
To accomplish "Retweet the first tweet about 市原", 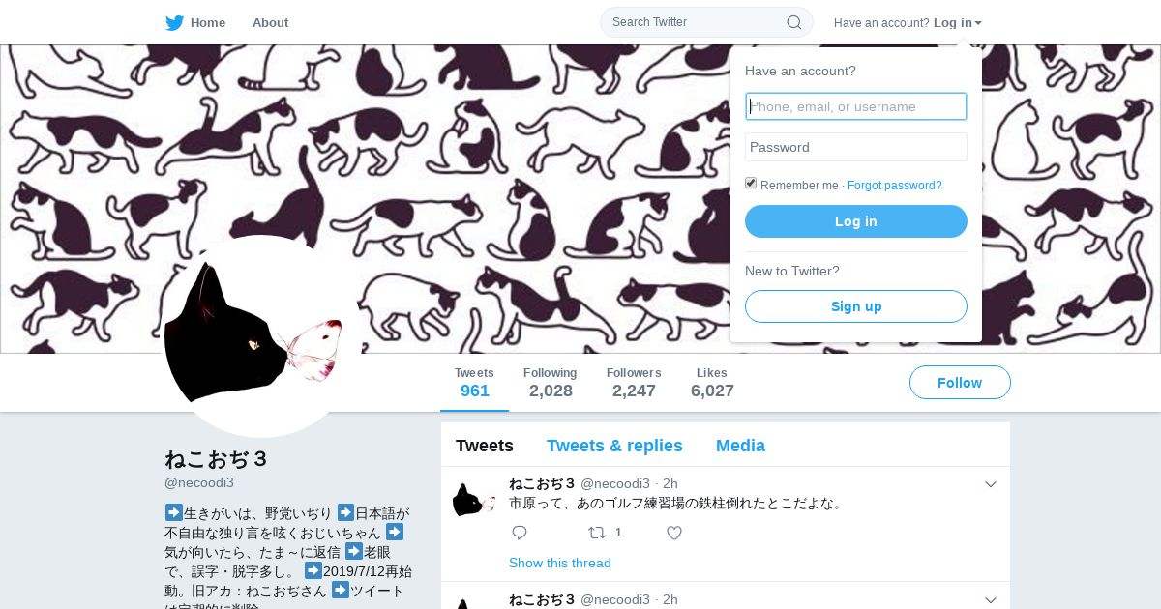I will (598, 533).
